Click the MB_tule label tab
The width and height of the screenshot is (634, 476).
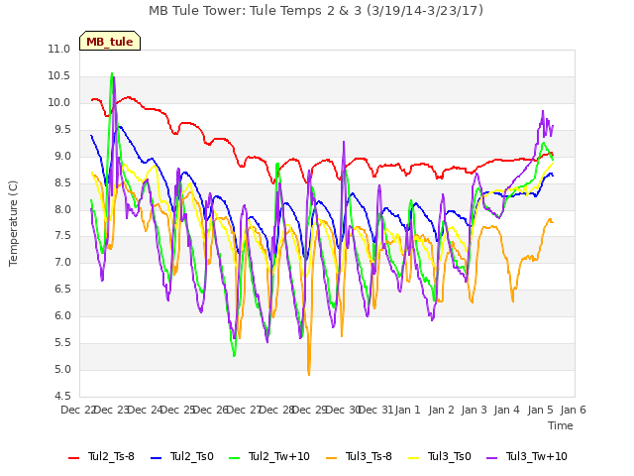[110, 42]
